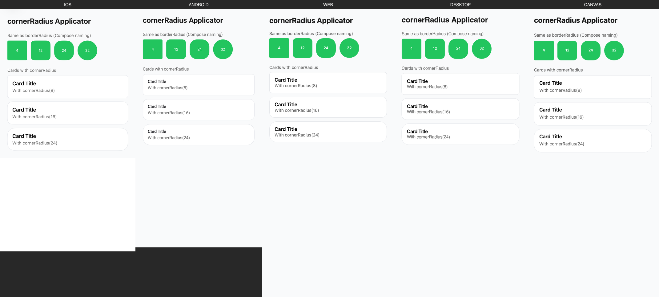Open Desktop card With cornerRadius(24)
The width and height of the screenshot is (659, 297).
click(x=460, y=134)
